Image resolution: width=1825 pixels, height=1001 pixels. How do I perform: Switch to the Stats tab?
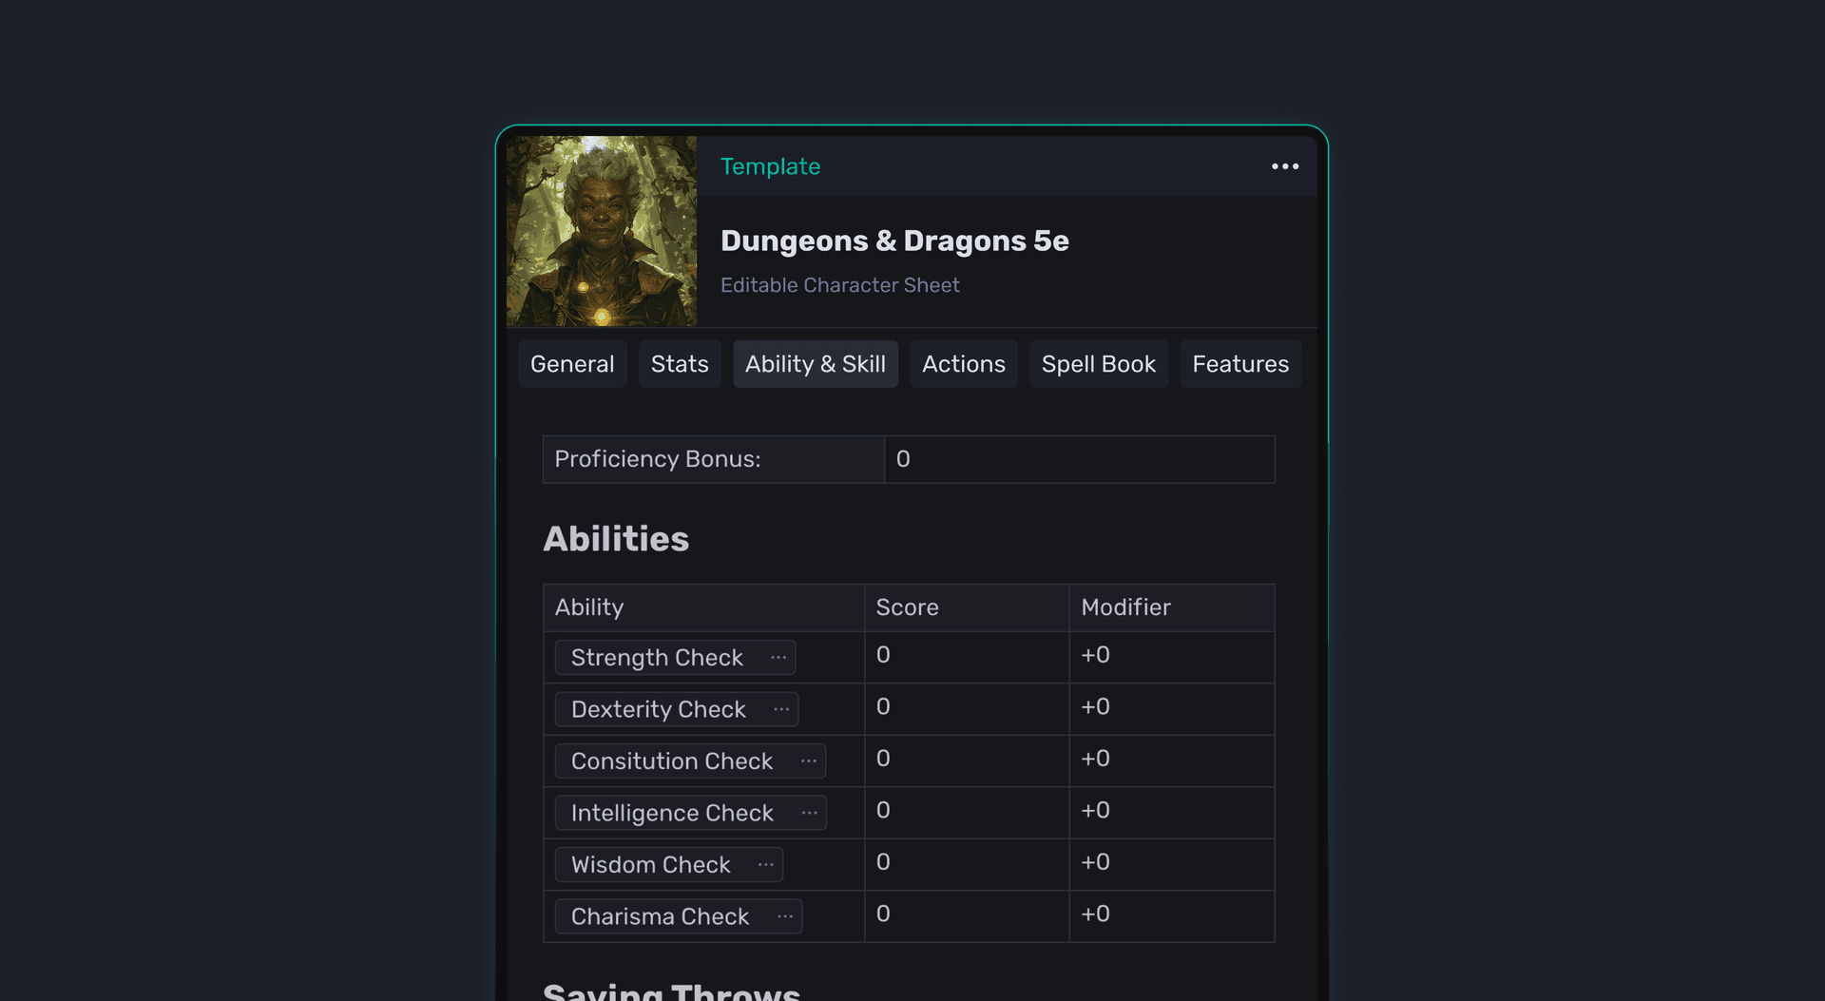[680, 364]
